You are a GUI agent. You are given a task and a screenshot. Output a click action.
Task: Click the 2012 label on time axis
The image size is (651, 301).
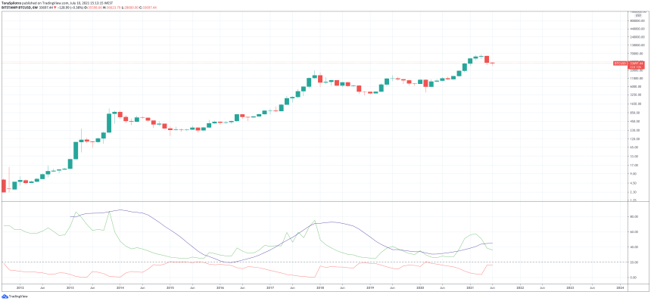[20, 287]
